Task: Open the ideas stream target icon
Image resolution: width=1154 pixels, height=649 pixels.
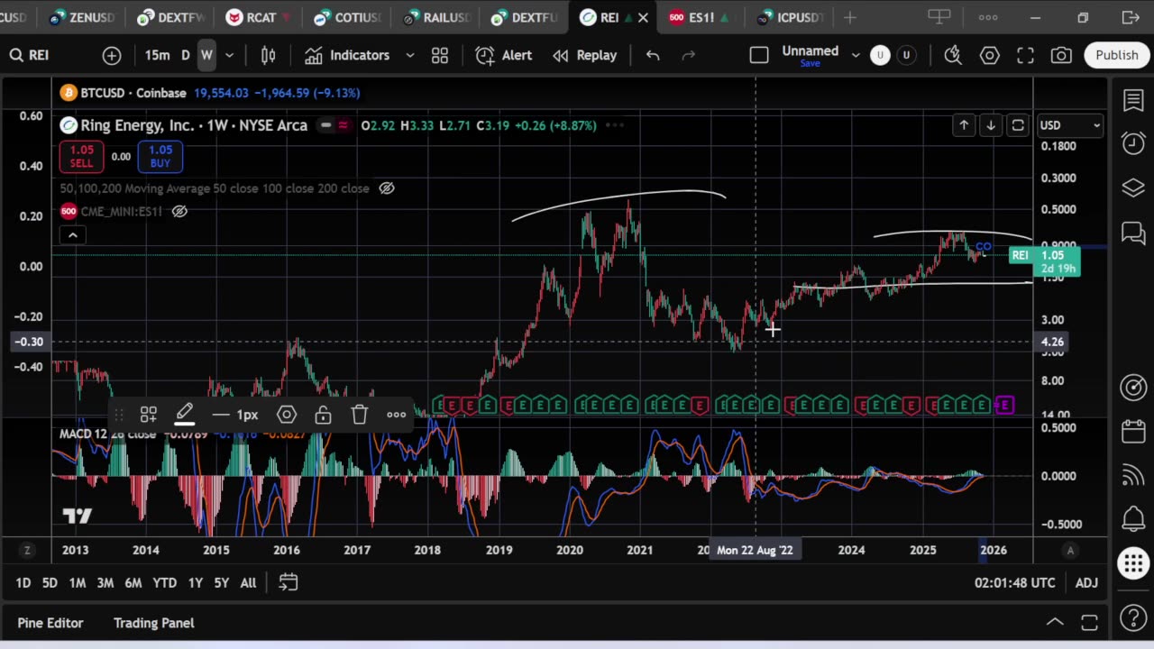Action: click(1133, 388)
